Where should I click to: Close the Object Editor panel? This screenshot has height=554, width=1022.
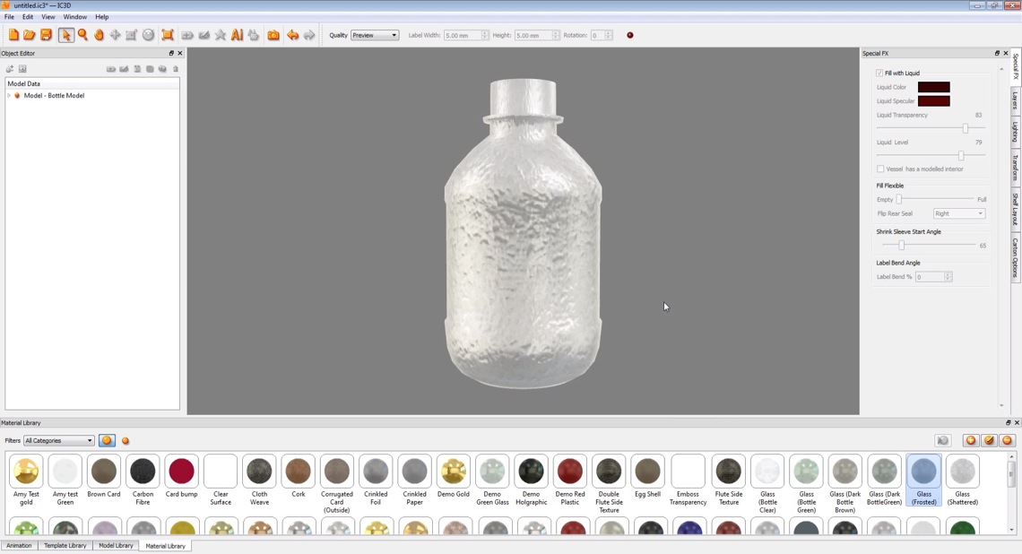tap(180, 54)
